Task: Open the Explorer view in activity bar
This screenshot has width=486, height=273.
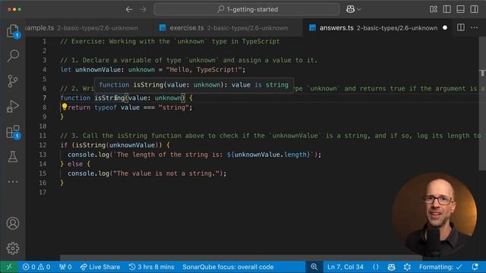Action: coord(13,31)
